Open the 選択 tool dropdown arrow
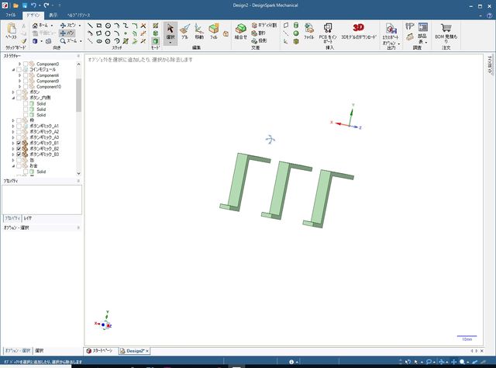The height and width of the screenshot is (368, 496). pos(170,43)
